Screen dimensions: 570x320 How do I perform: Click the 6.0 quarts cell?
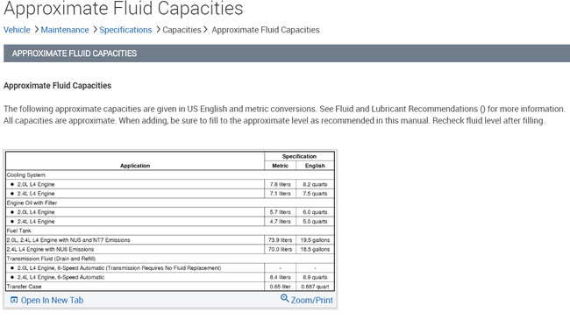pyautogui.click(x=315, y=212)
